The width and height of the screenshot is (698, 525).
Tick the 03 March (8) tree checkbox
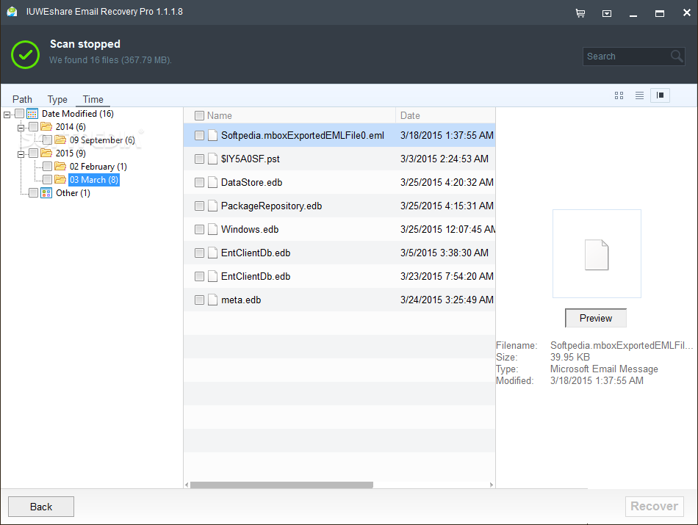(x=47, y=180)
